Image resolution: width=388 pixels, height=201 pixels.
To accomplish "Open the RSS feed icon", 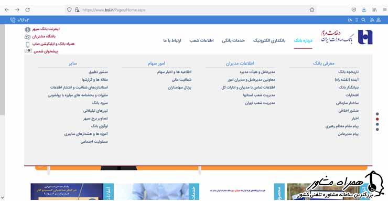I will point(371,20).
